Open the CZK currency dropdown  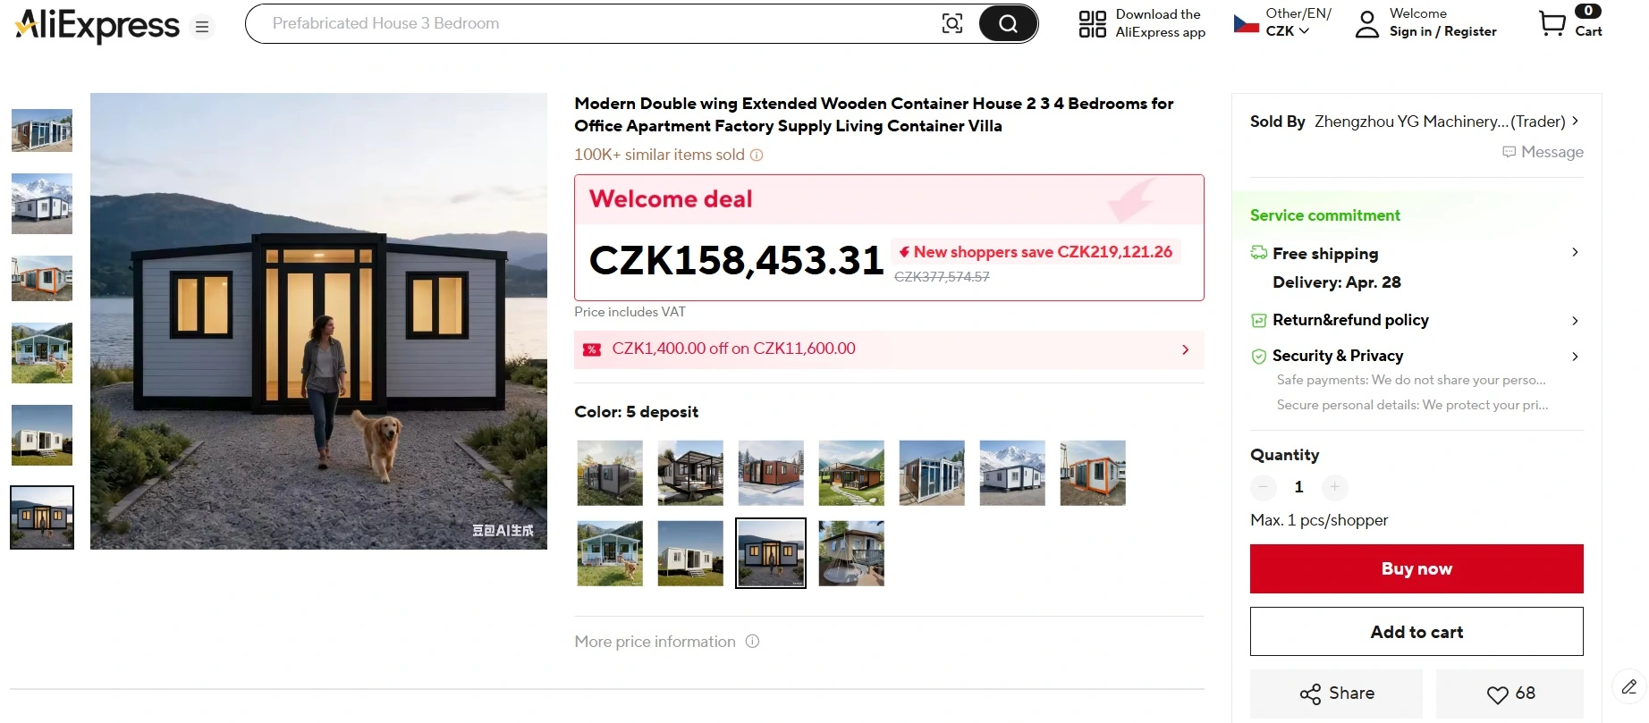[x=1287, y=31]
